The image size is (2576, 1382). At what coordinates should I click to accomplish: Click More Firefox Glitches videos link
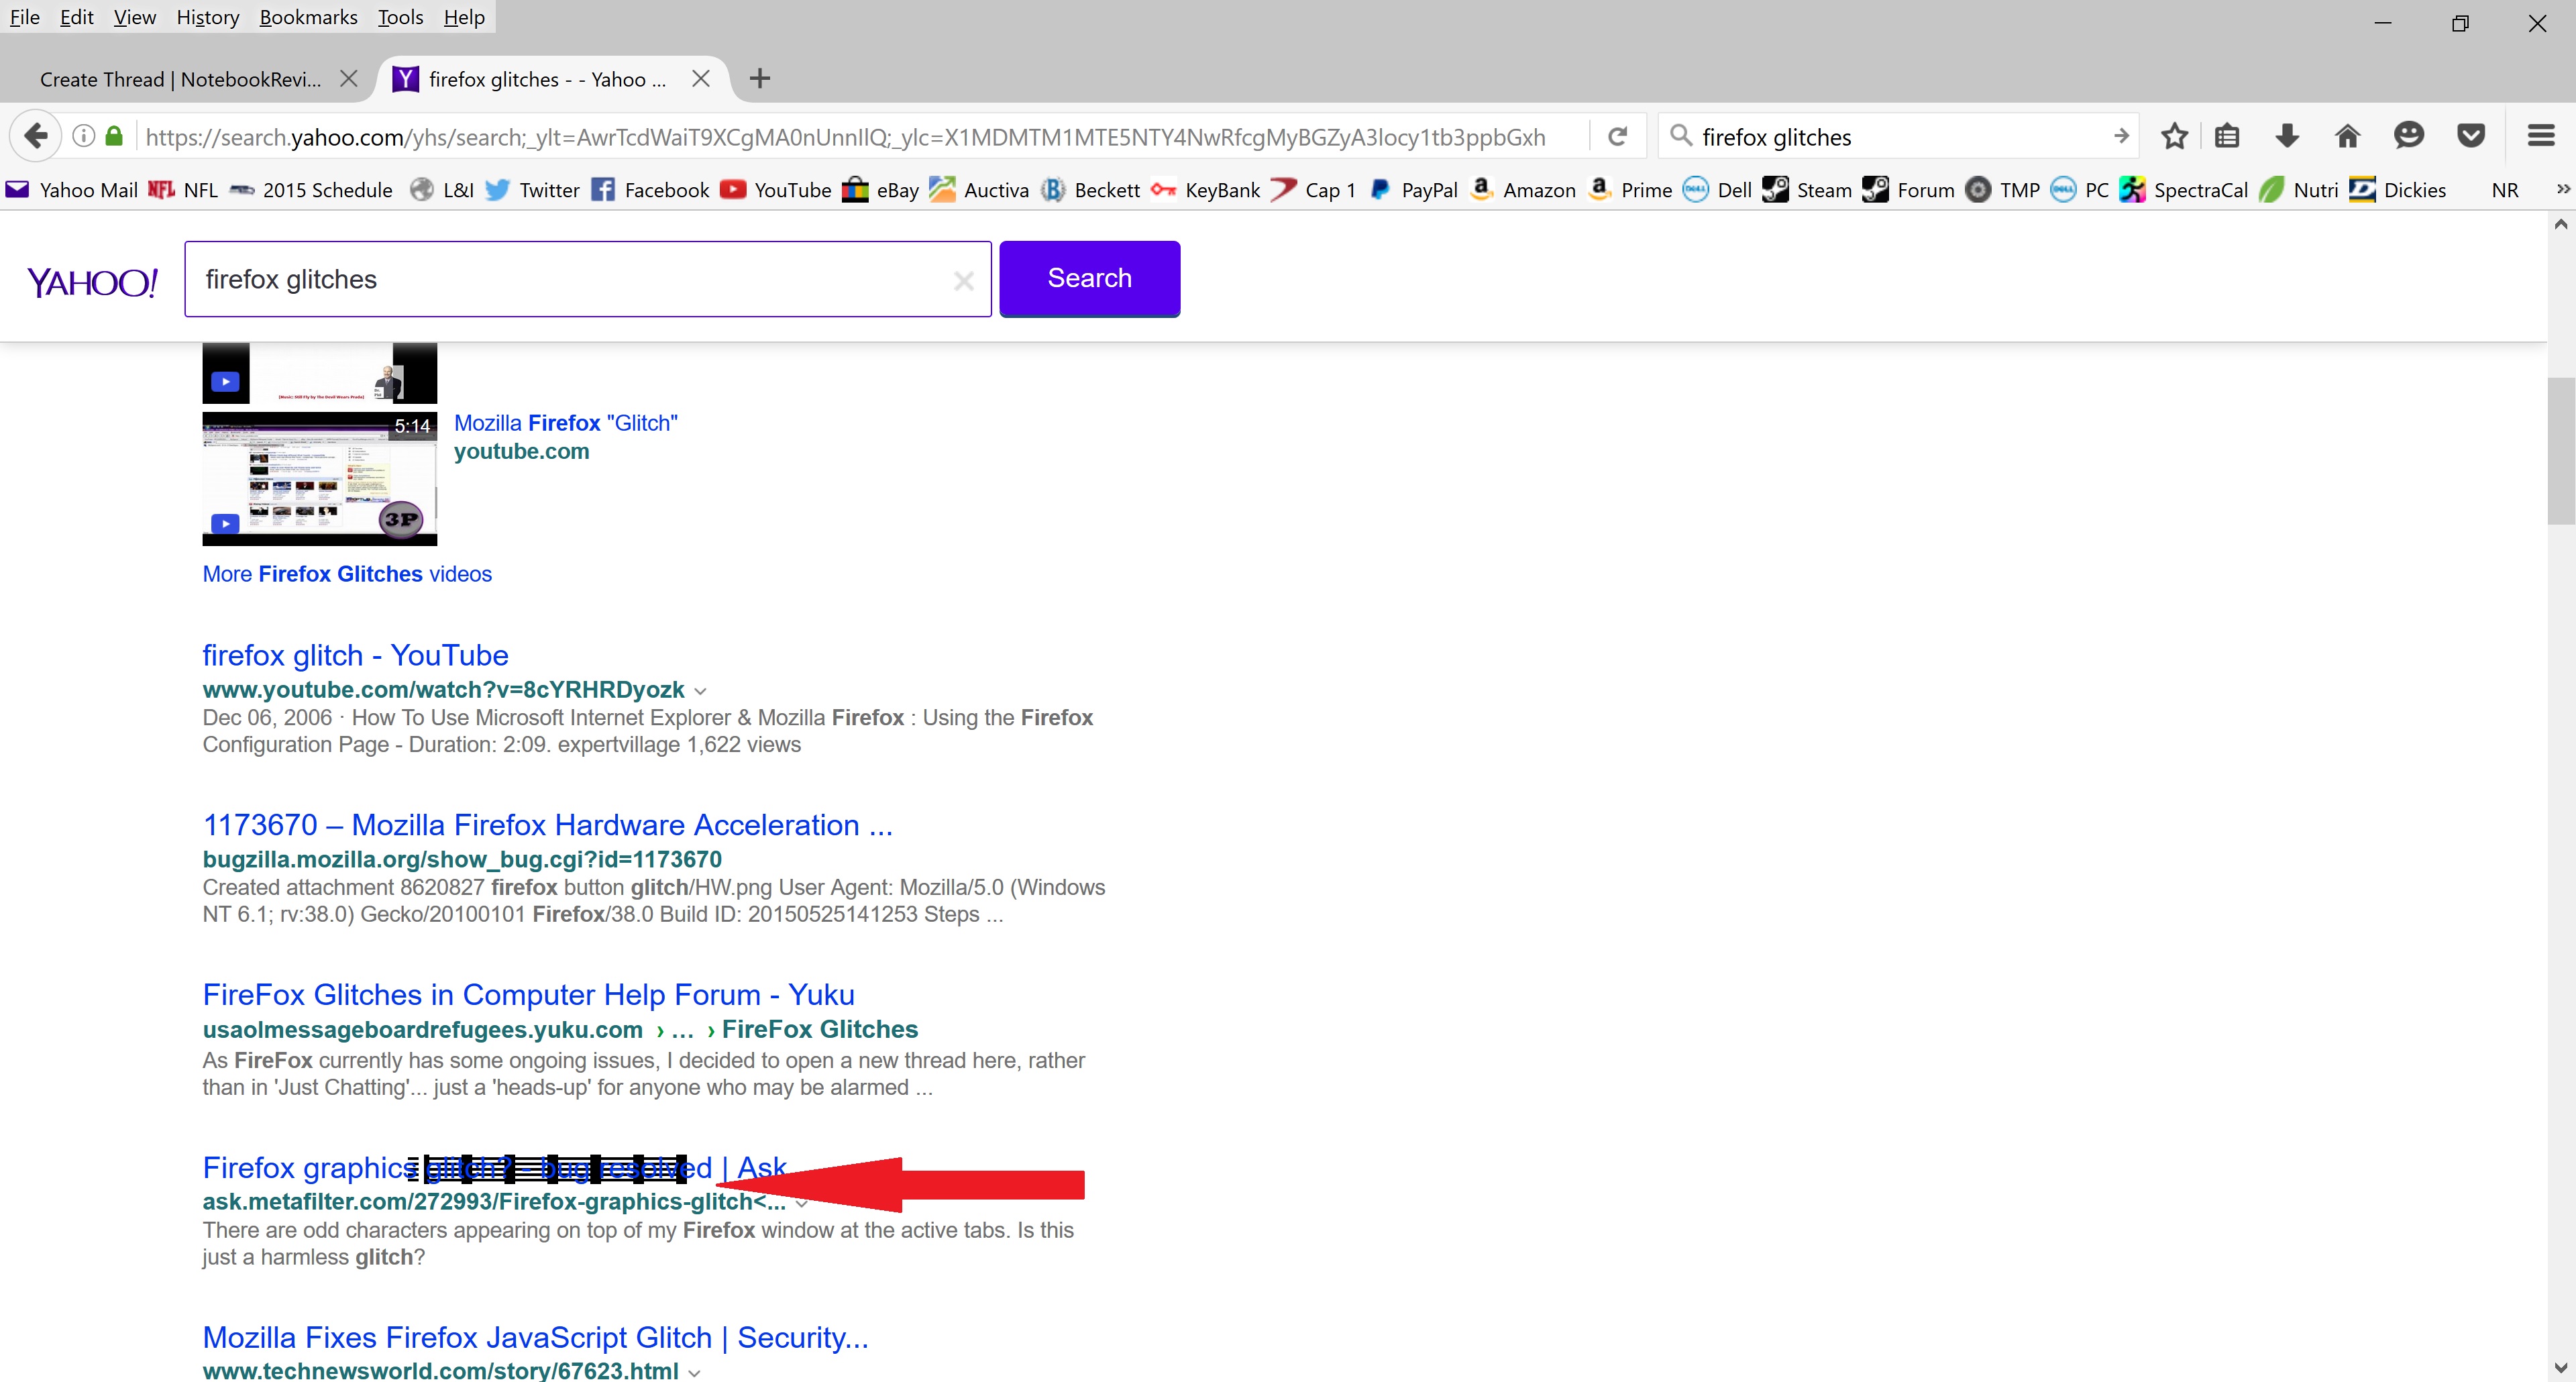point(347,574)
